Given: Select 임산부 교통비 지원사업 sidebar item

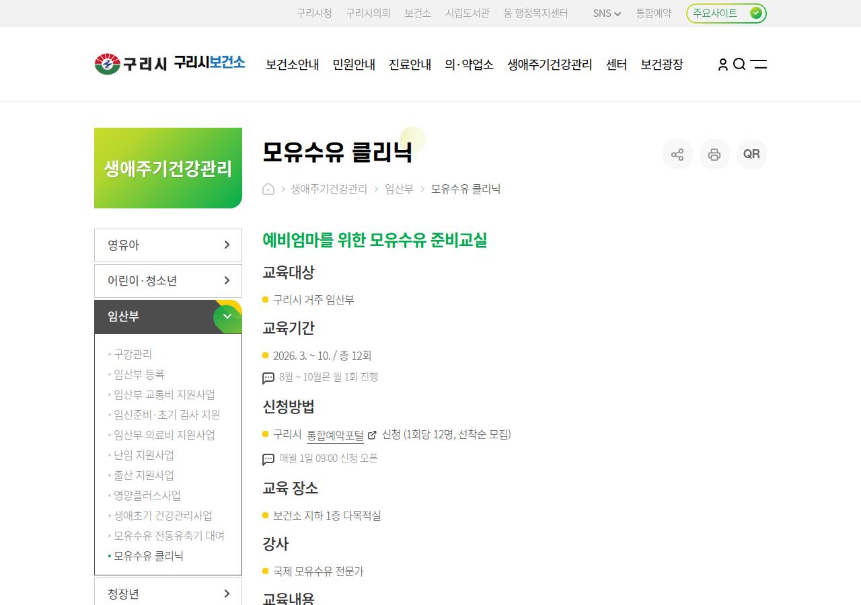Looking at the screenshot, I should [164, 395].
